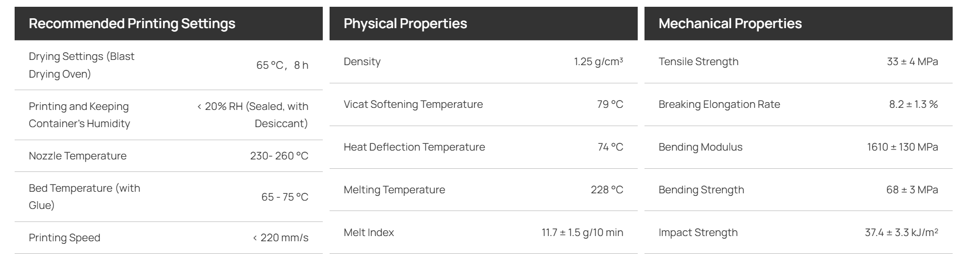Click the Melt Index label
Viewport: 961px width, 260px height.
tap(369, 232)
